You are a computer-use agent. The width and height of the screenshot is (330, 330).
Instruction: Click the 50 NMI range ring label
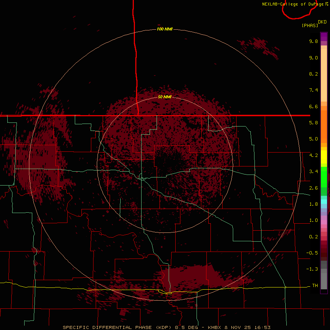(x=165, y=97)
